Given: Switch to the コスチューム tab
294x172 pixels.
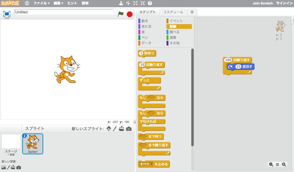Looking at the screenshot, I should [x=173, y=12].
